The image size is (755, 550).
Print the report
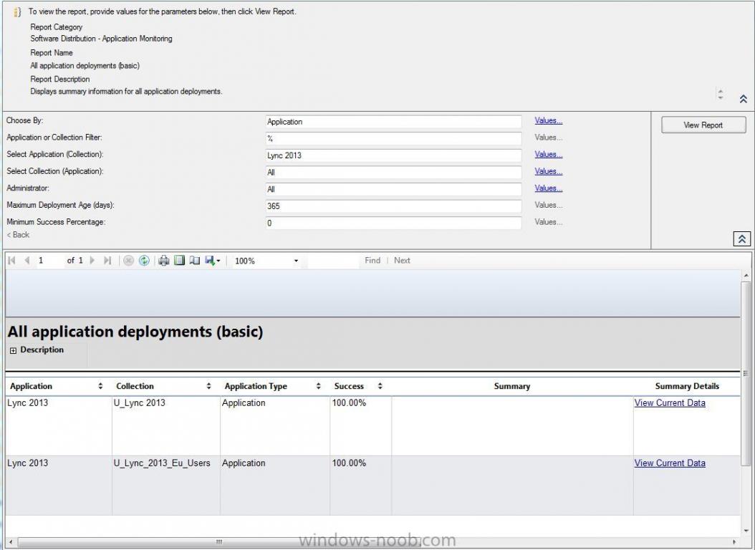164,261
